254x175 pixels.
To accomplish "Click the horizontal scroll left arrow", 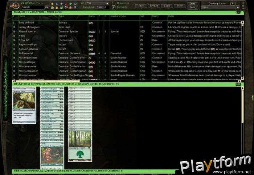I will (x=14, y=81).
